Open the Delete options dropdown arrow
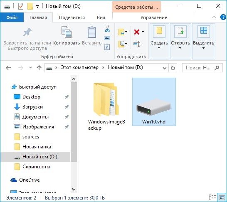Viewport: 227px width, 202px height. (143, 32)
